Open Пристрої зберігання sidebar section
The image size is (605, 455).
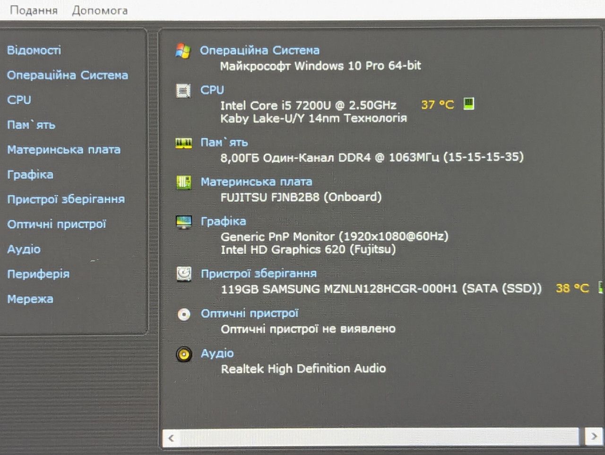66,199
